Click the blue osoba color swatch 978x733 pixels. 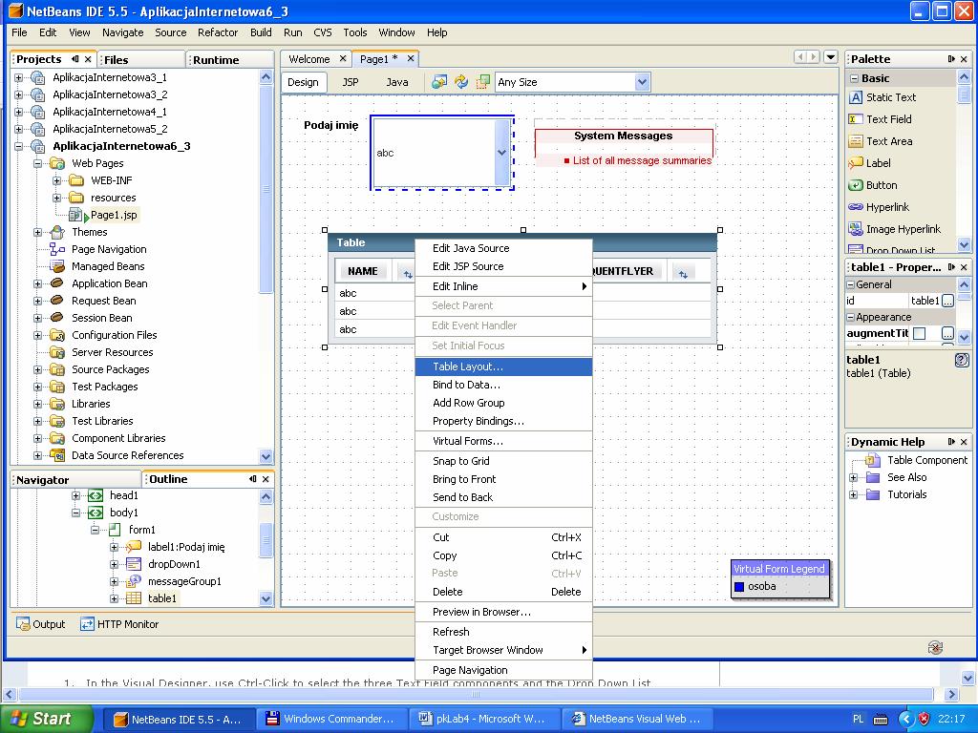(x=739, y=587)
